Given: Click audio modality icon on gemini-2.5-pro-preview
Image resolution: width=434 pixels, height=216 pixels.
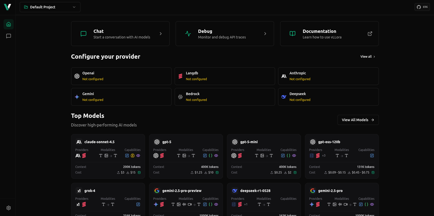Looking at the screenshot, I should coord(184,204).
